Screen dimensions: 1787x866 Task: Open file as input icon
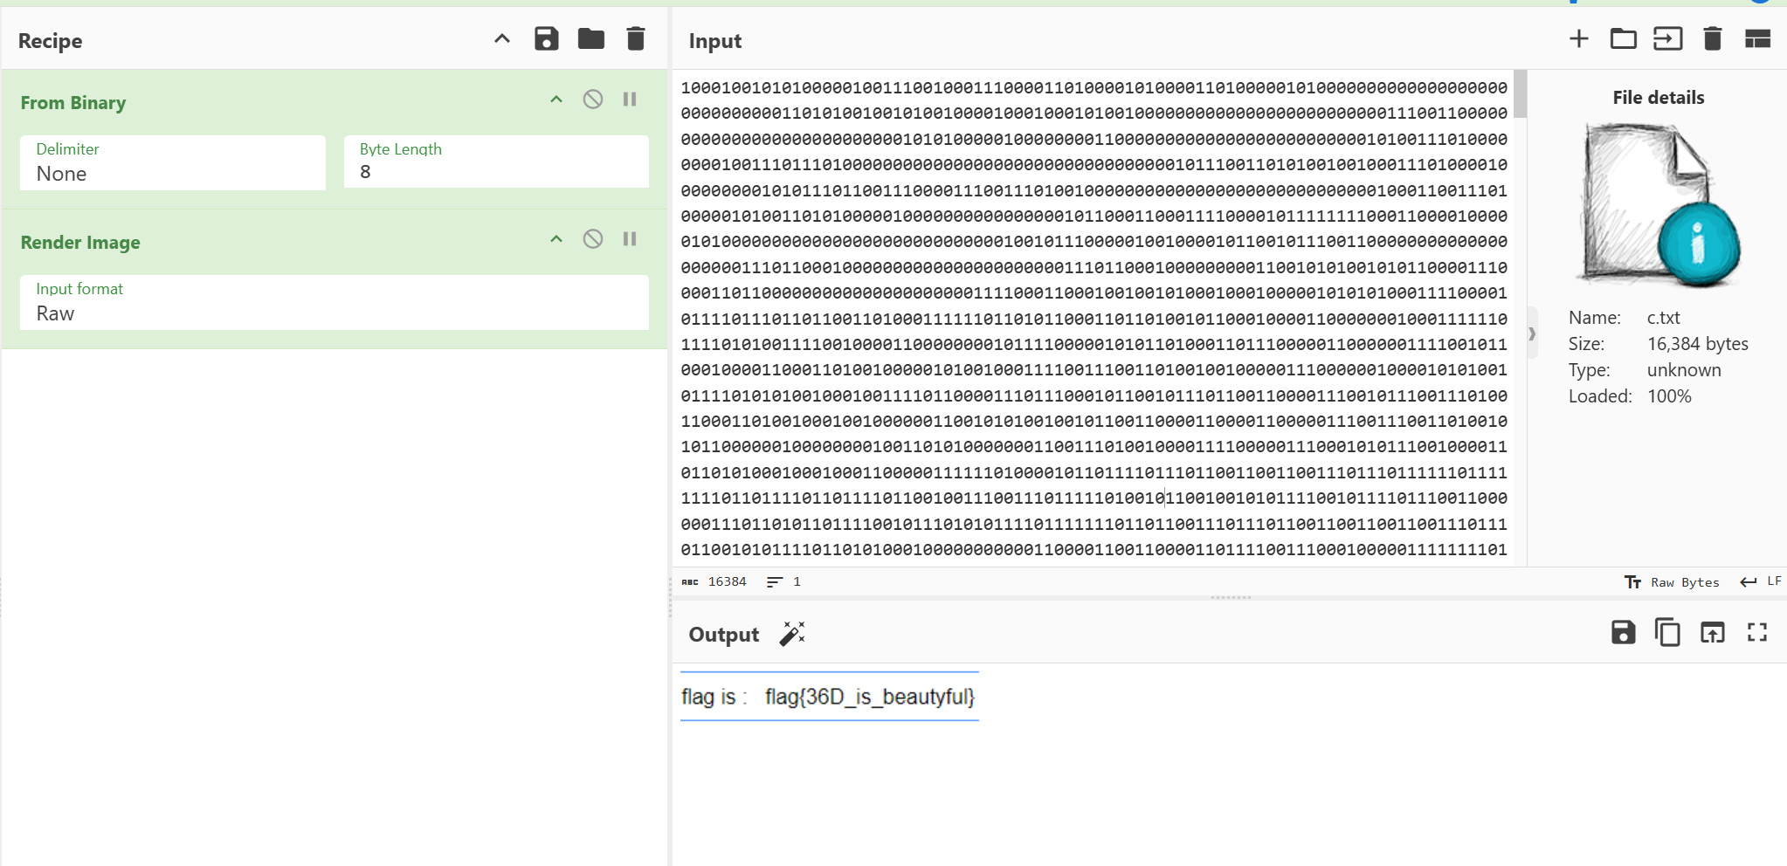click(1667, 39)
